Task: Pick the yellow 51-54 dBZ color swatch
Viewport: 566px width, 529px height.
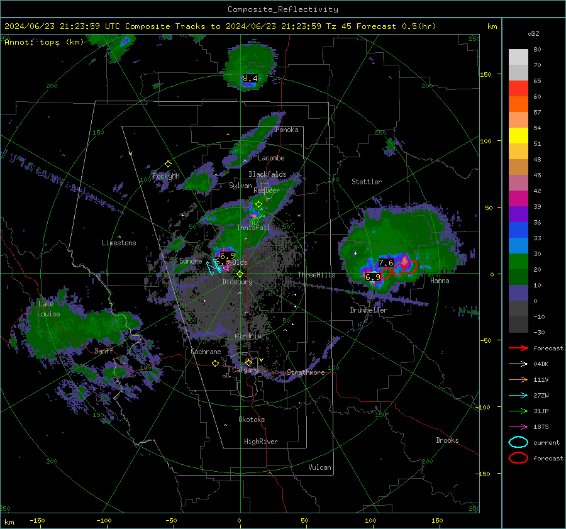Action: tap(518, 136)
